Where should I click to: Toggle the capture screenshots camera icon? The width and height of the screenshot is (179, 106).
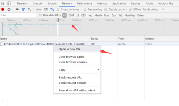(17, 9)
